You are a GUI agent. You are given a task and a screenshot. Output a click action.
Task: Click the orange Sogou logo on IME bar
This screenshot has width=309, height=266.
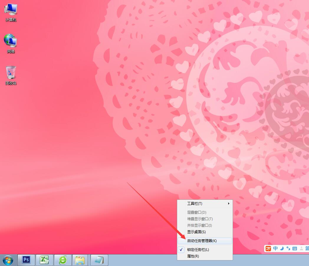[268, 249]
